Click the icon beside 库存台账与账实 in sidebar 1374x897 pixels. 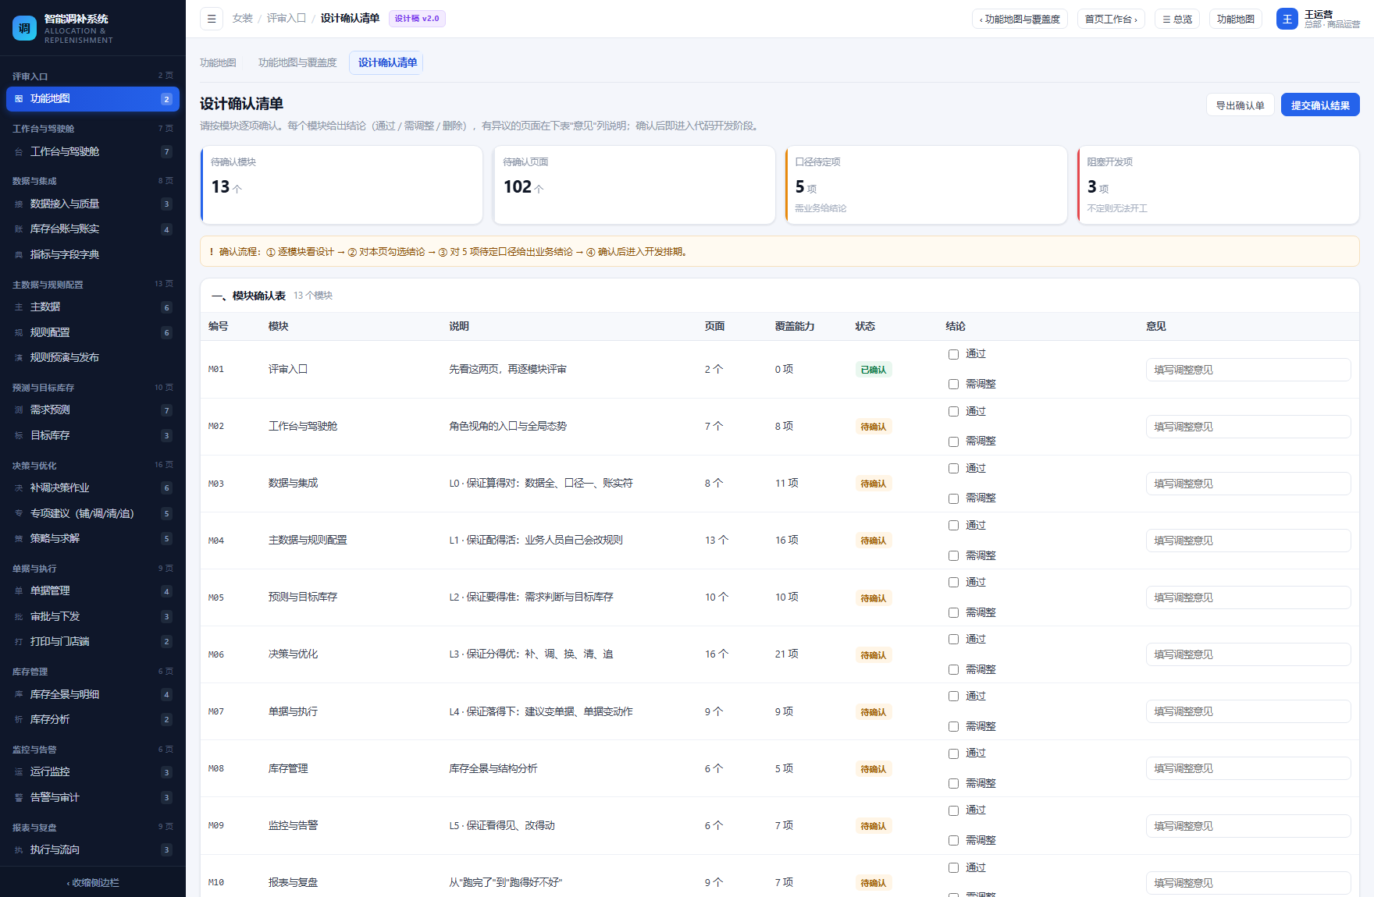pyautogui.click(x=19, y=229)
